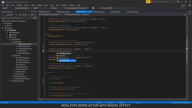Click the Quick Launch search field
This screenshot has height=108, width=192.
[165, 1]
